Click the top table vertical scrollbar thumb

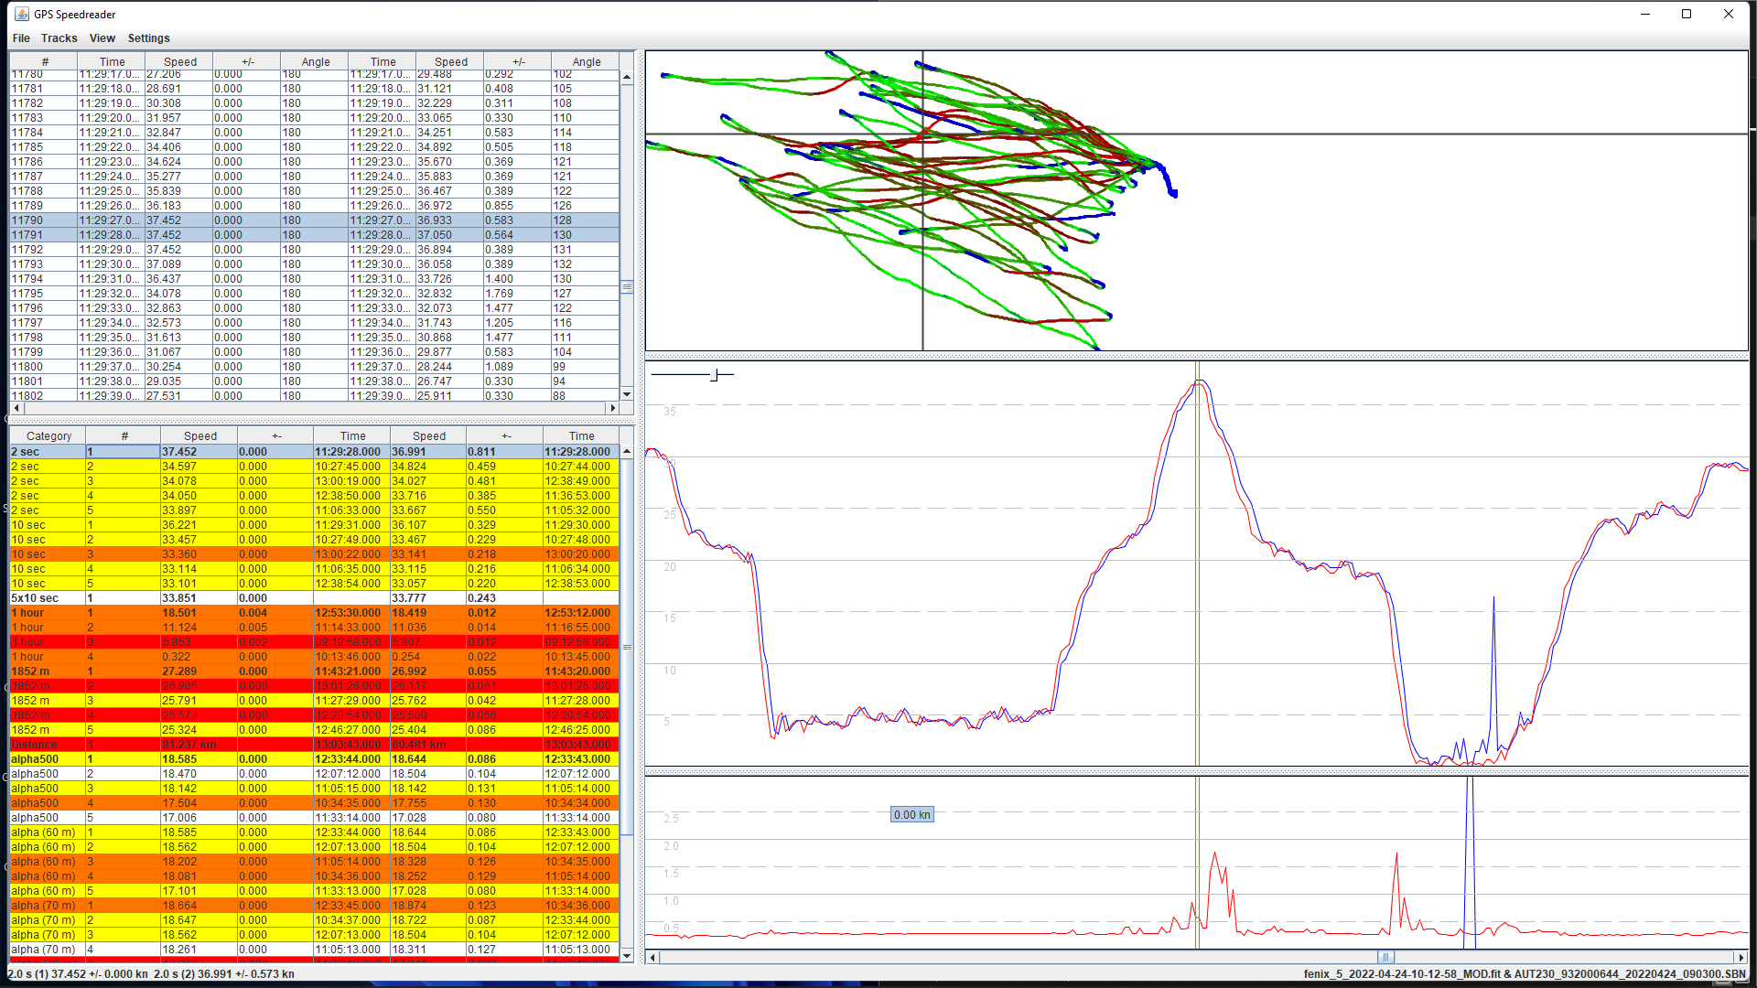[x=627, y=286]
